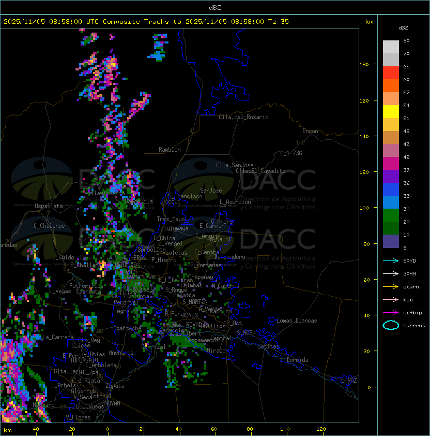430x436 pixels.
Task: Click the 'S_MARTIN' map label
Action: [195, 302]
